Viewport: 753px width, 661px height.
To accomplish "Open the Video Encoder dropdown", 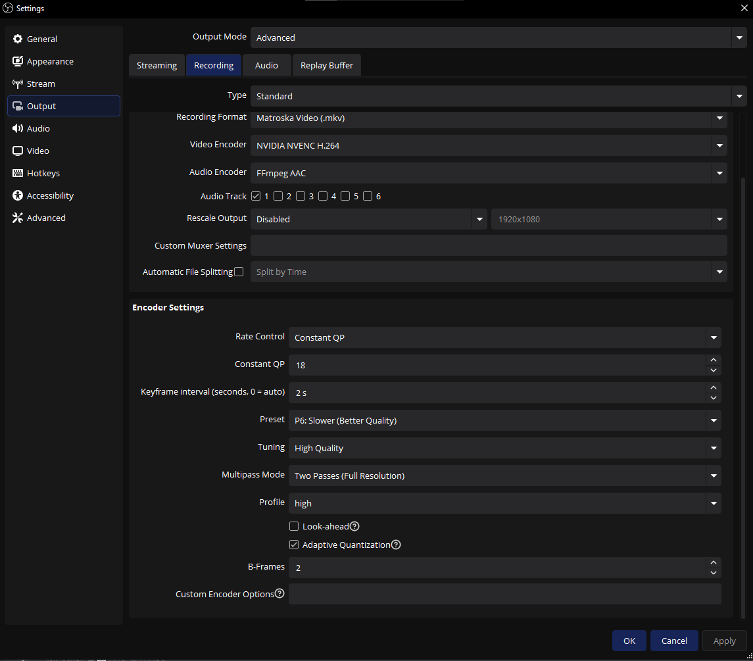I will coord(489,145).
